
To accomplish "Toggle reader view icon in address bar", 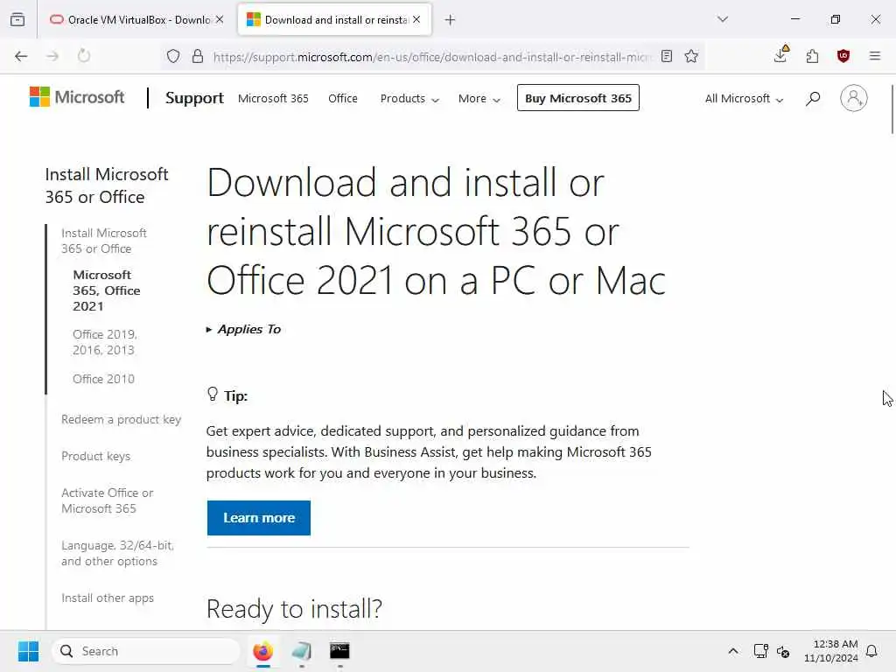I will pyautogui.click(x=666, y=56).
